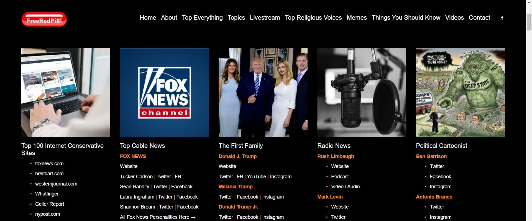Click the Fox News channel image

164,93
